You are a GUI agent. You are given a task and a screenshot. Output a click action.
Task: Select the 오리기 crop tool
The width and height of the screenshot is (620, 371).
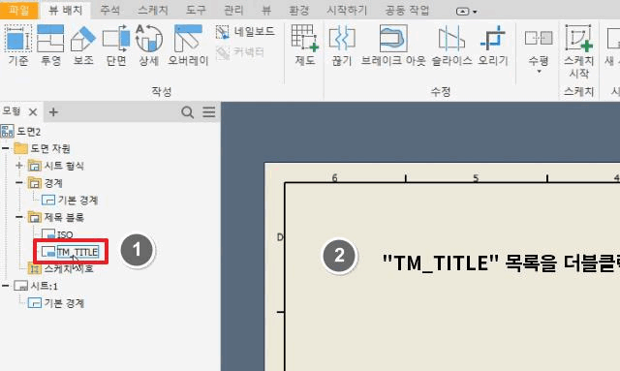(493, 45)
